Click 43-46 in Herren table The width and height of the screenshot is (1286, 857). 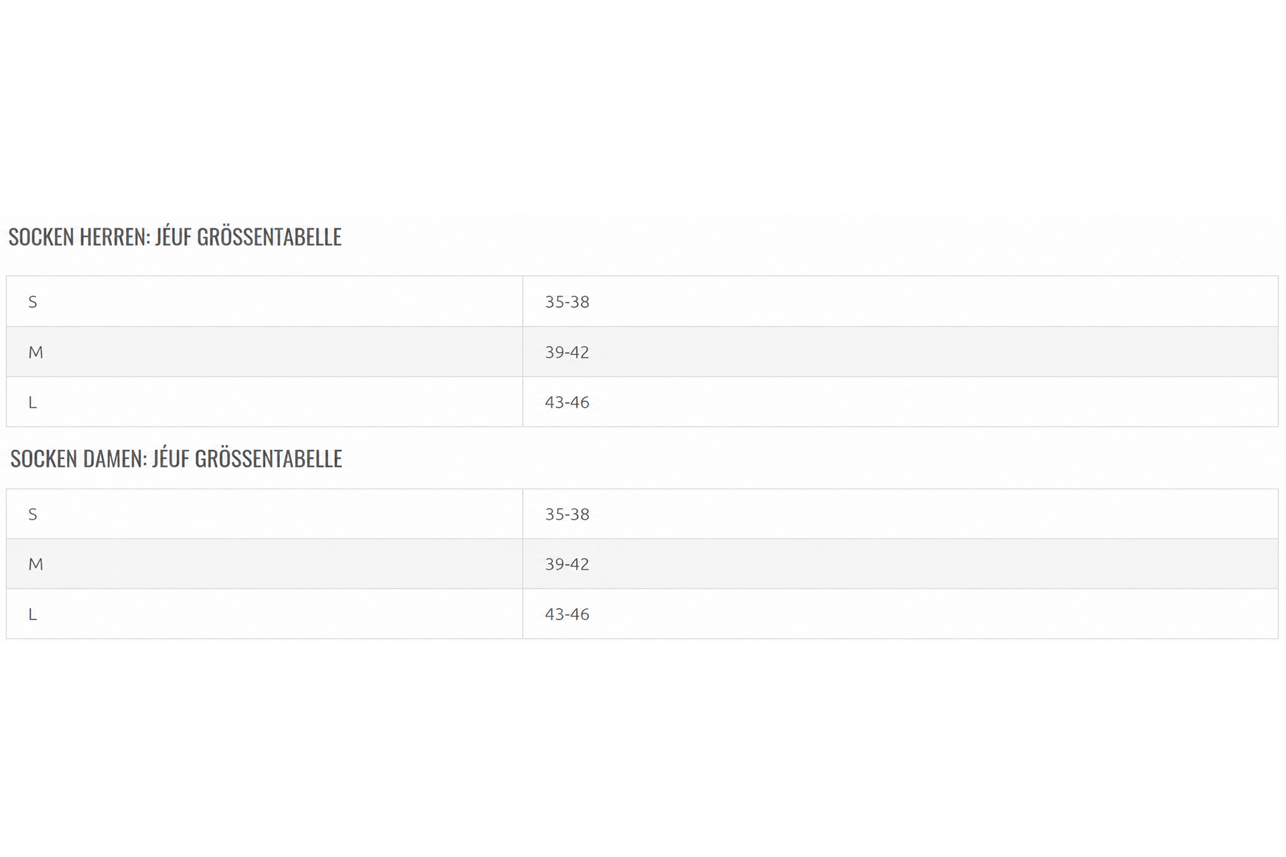click(x=567, y=402)
